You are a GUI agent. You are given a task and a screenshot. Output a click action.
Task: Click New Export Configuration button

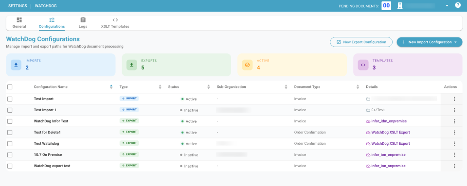click(361, 42)
